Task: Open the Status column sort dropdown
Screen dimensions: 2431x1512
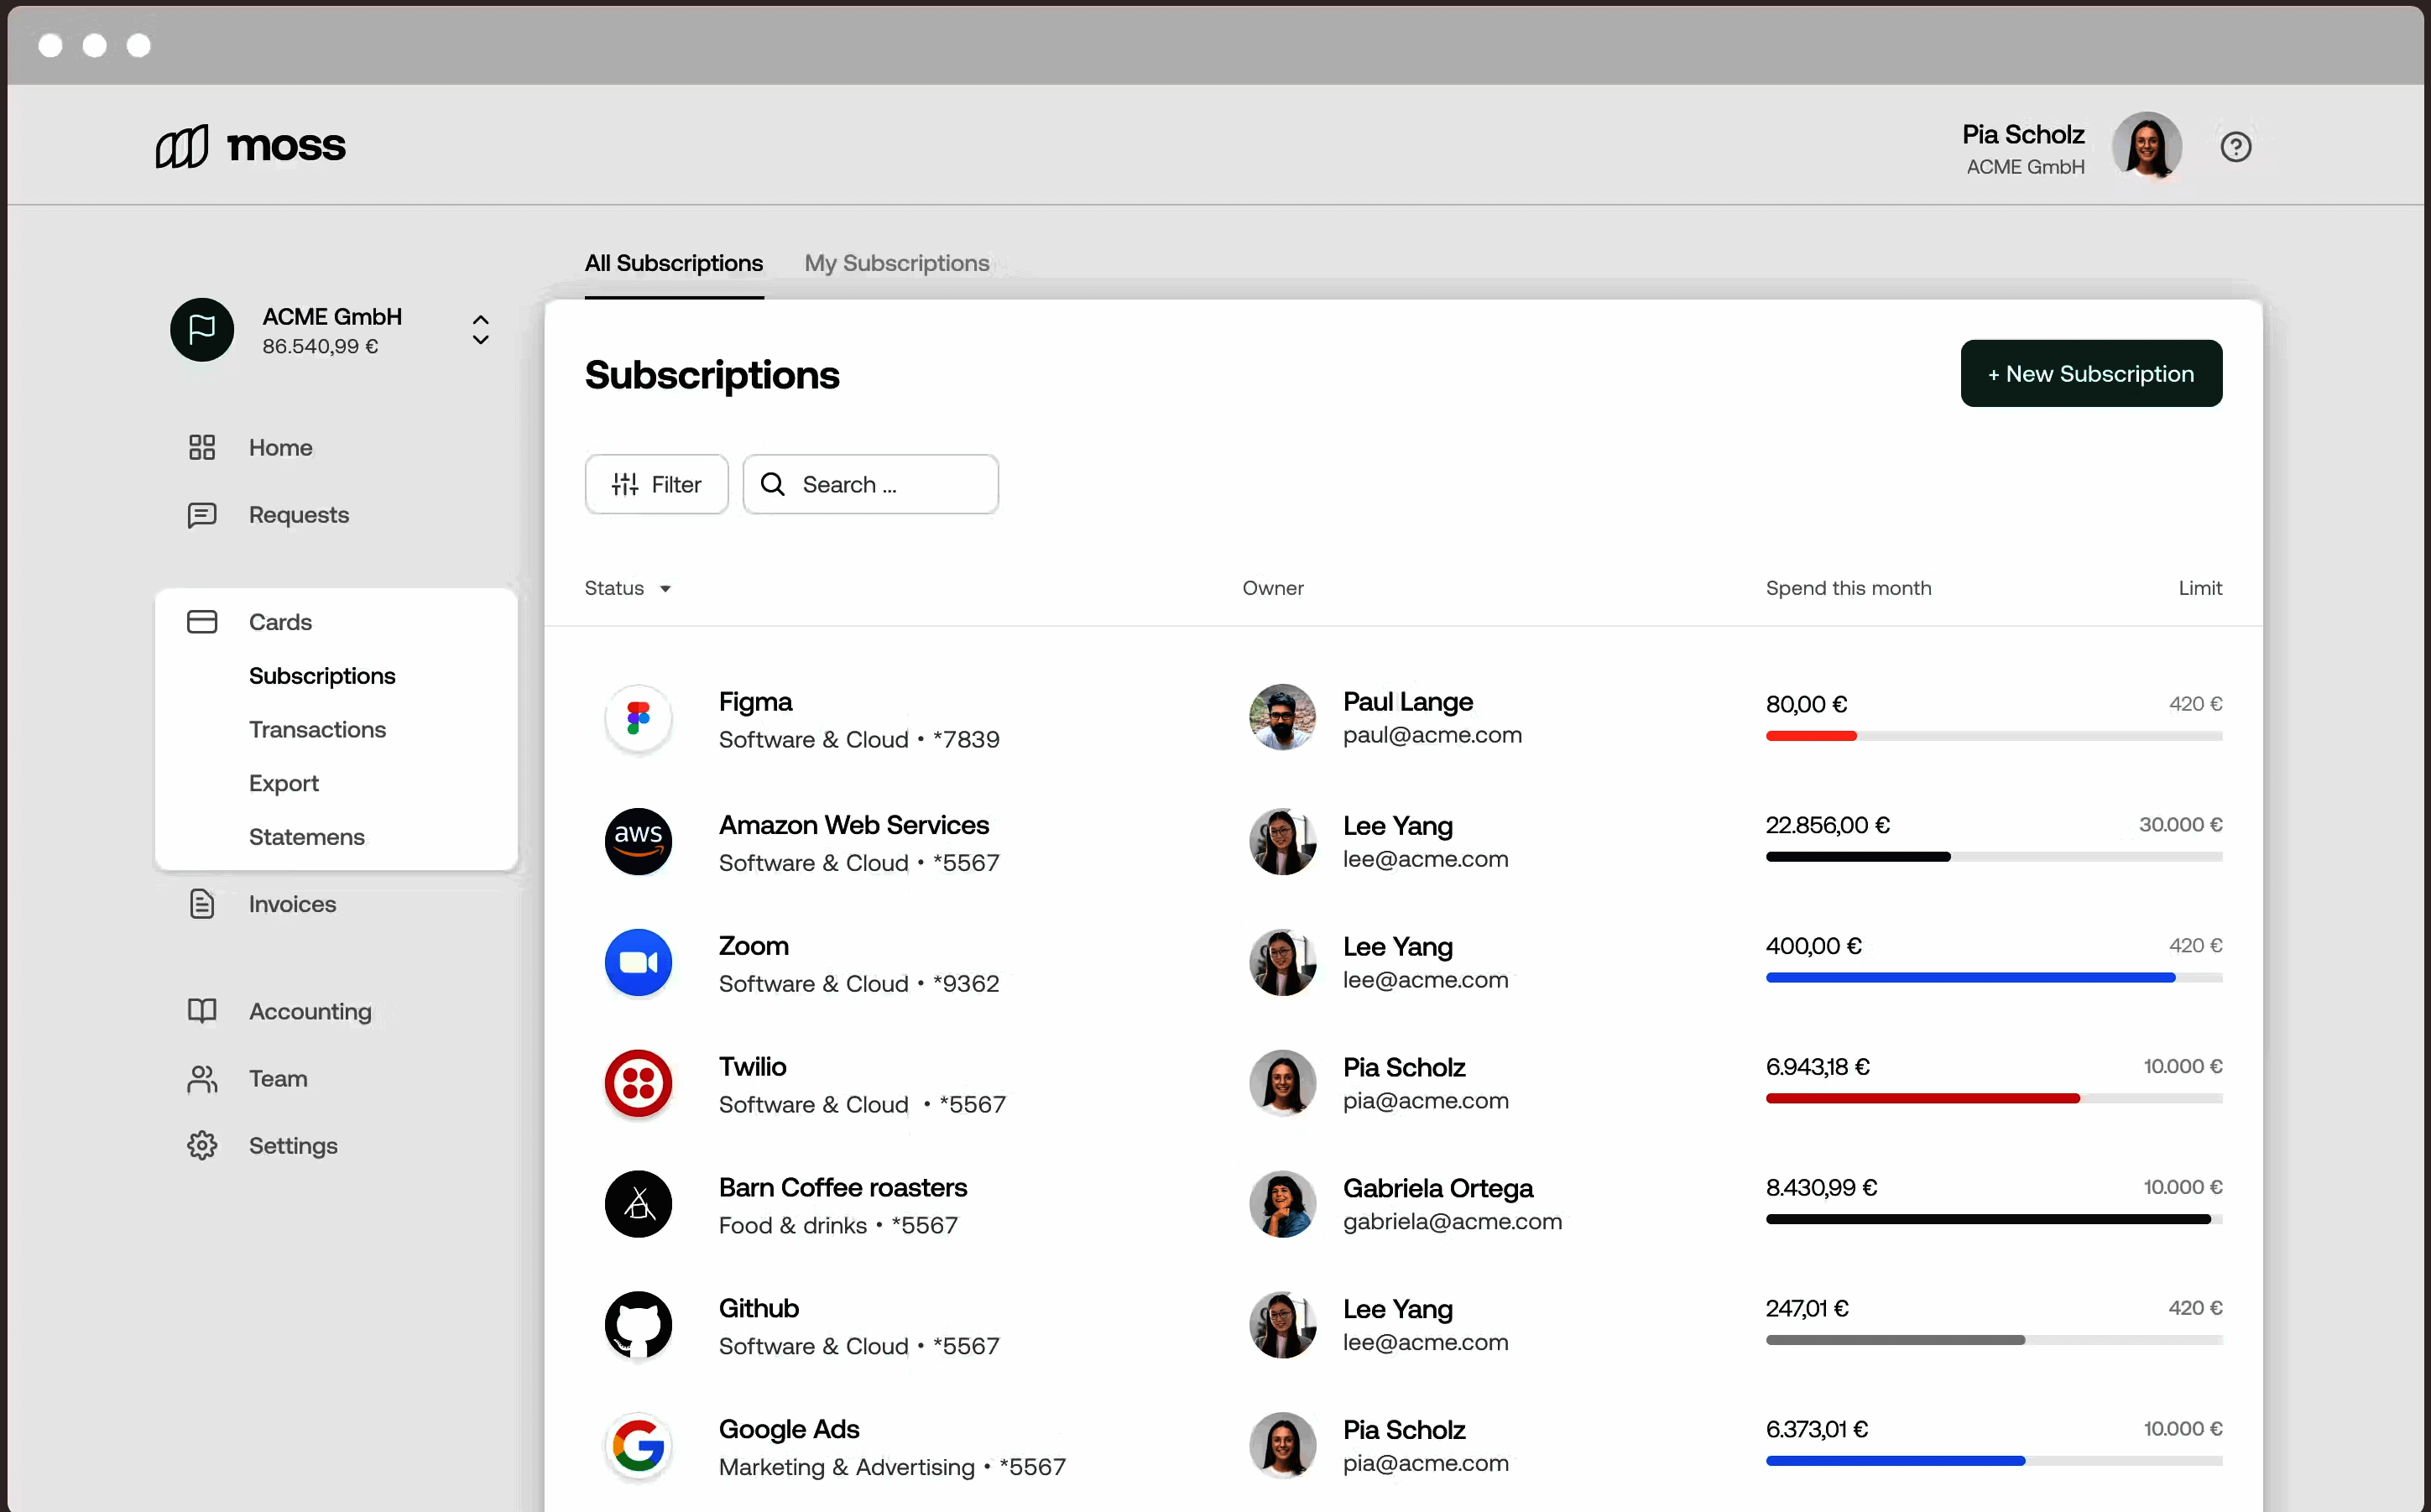Action: click(665, 589)
